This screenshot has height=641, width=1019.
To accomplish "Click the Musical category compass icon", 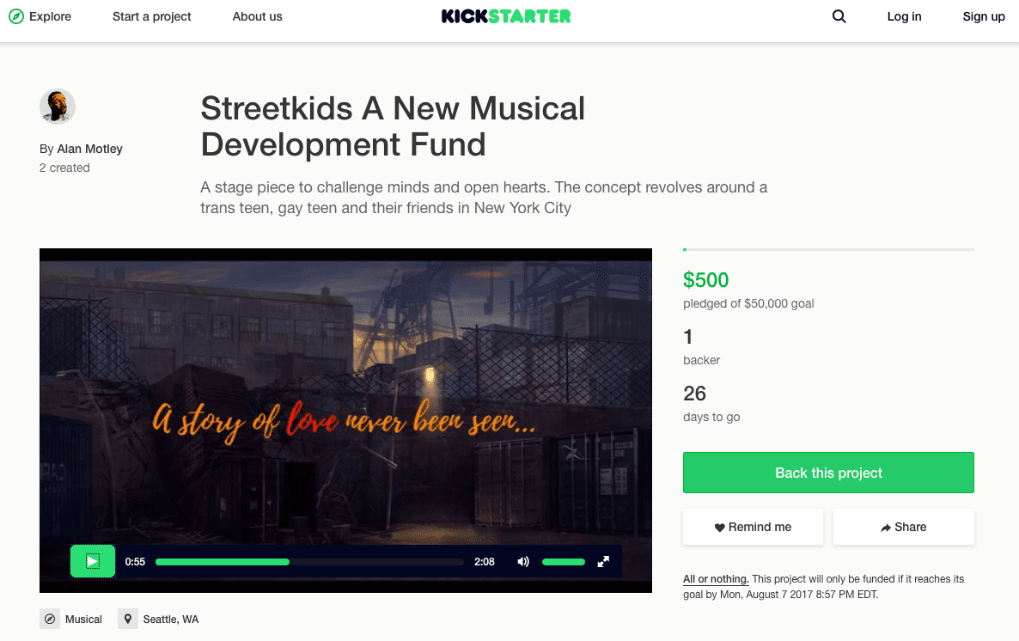I will (x=50, y=619).
